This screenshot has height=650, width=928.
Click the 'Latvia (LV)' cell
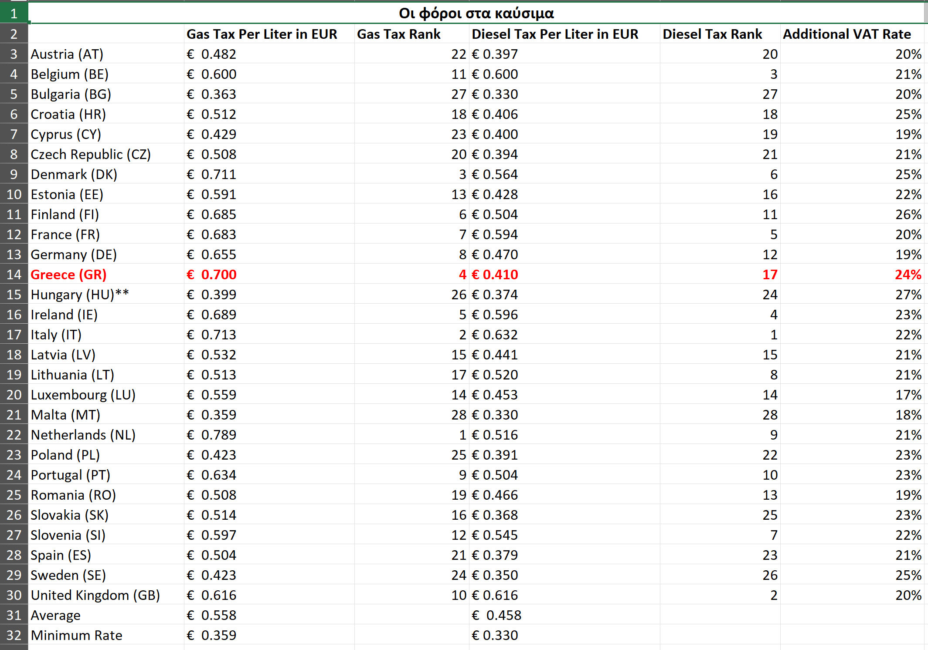pyautogui.click(x=106, y=355)
